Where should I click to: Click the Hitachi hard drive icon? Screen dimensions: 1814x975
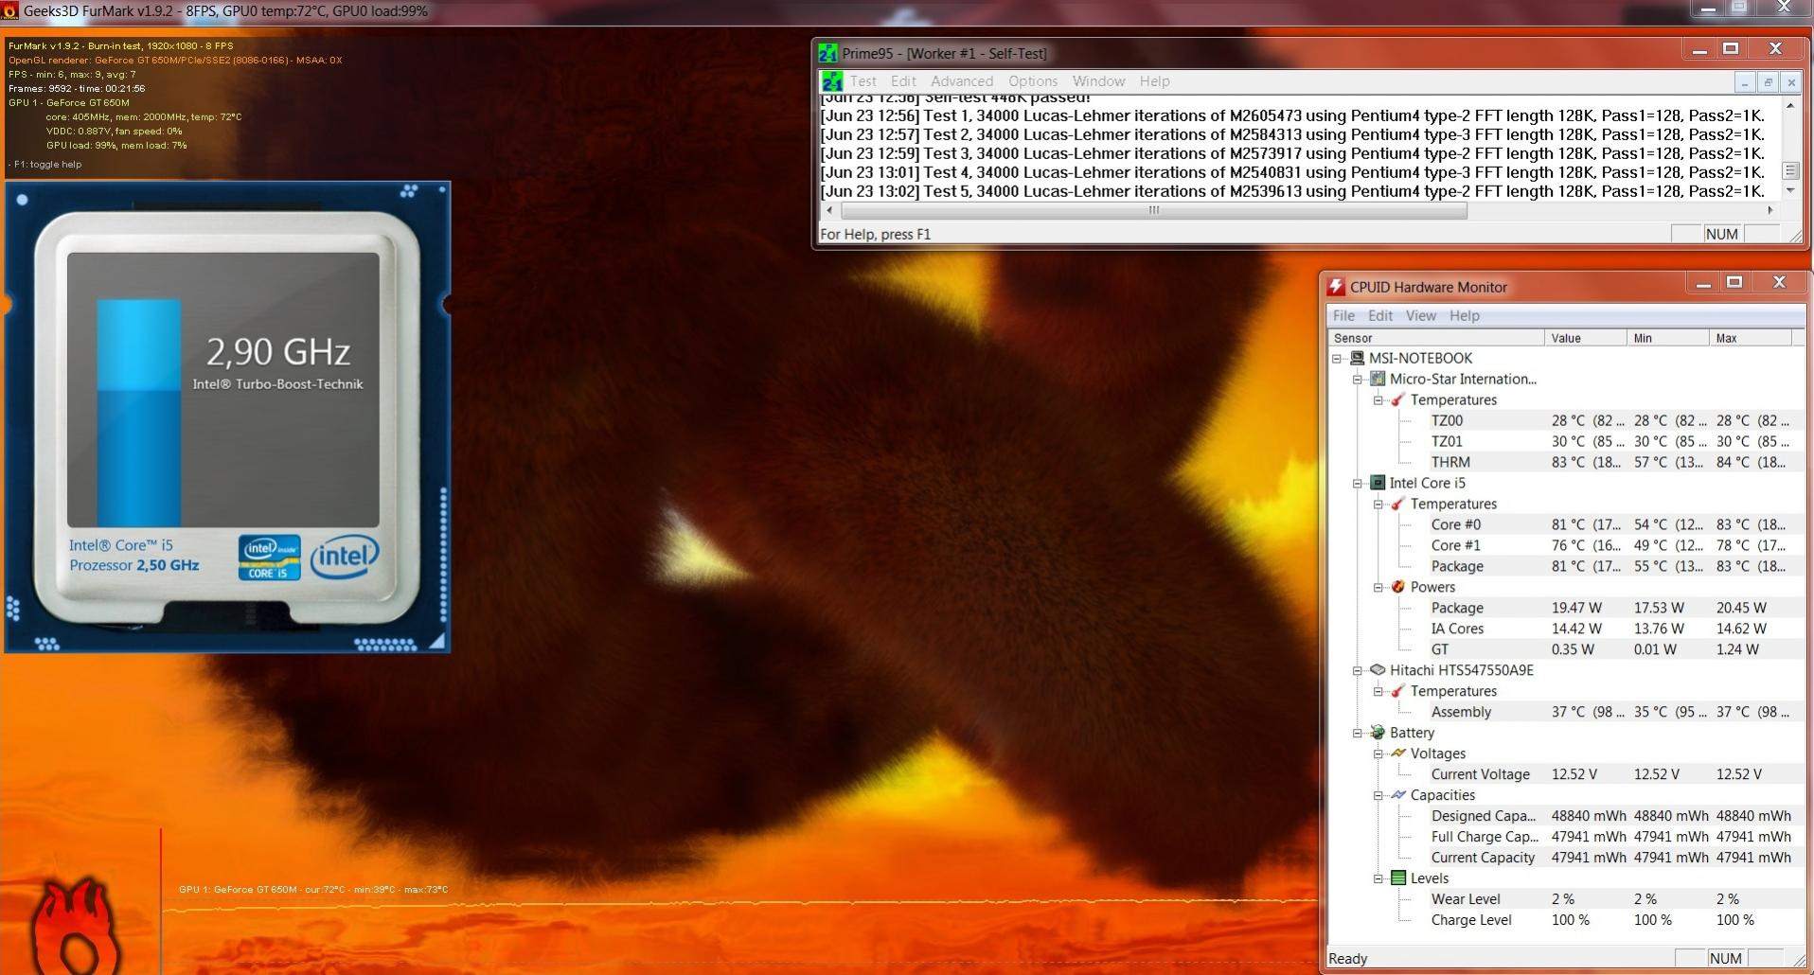1378,670
